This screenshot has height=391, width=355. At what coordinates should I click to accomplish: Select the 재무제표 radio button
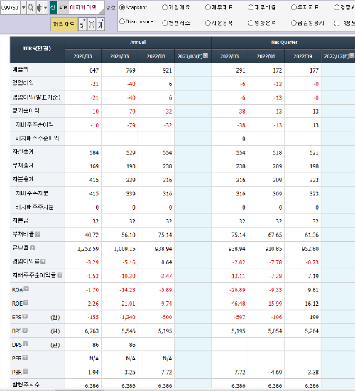208,8
